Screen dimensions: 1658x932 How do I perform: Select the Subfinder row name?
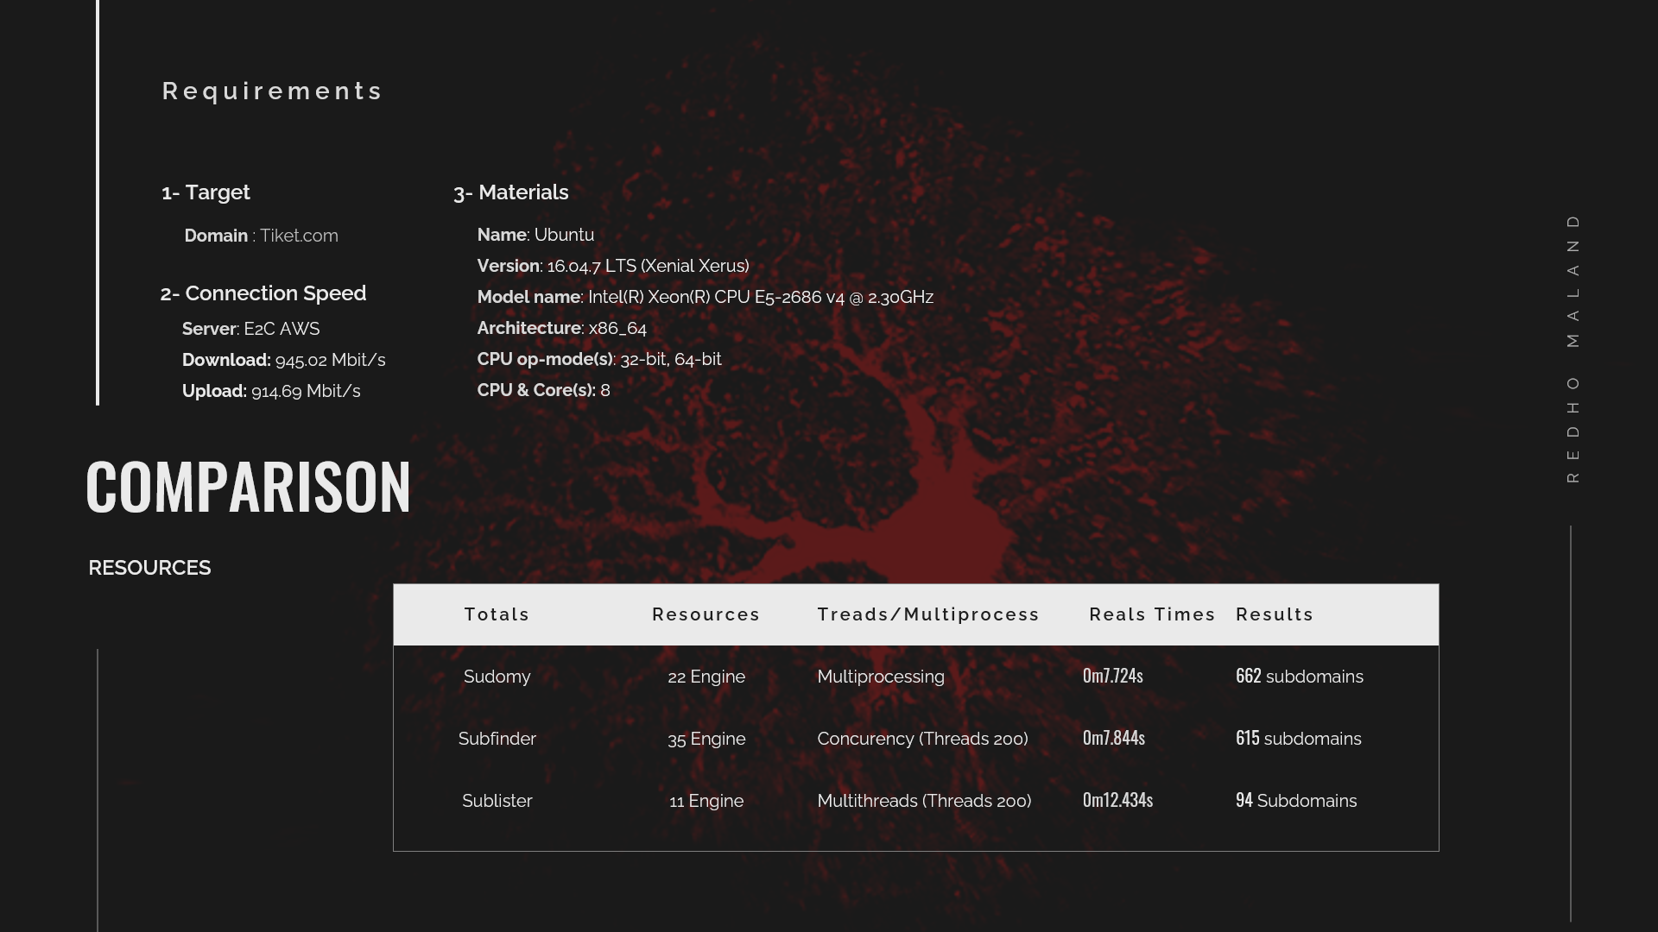[x=497, y=739]
